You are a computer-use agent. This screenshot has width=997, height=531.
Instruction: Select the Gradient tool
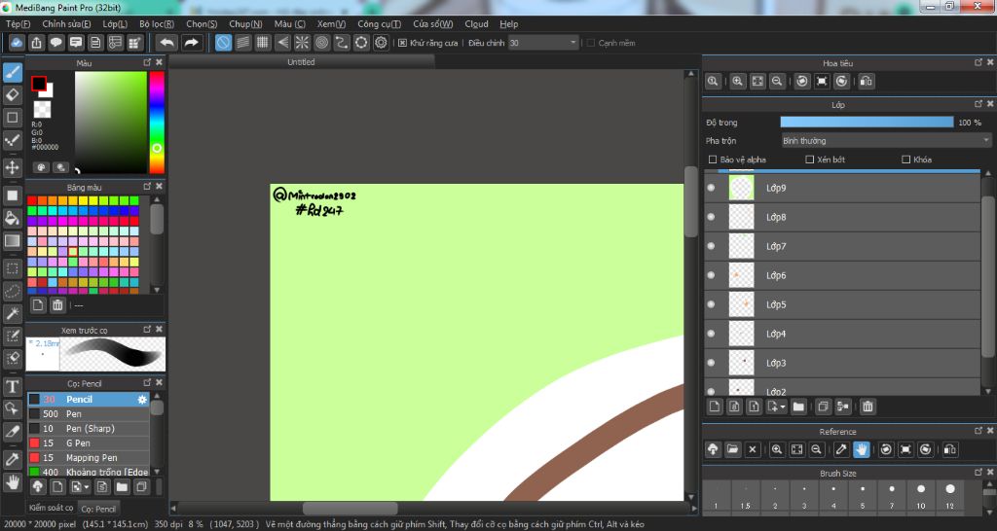pos(12,241)
